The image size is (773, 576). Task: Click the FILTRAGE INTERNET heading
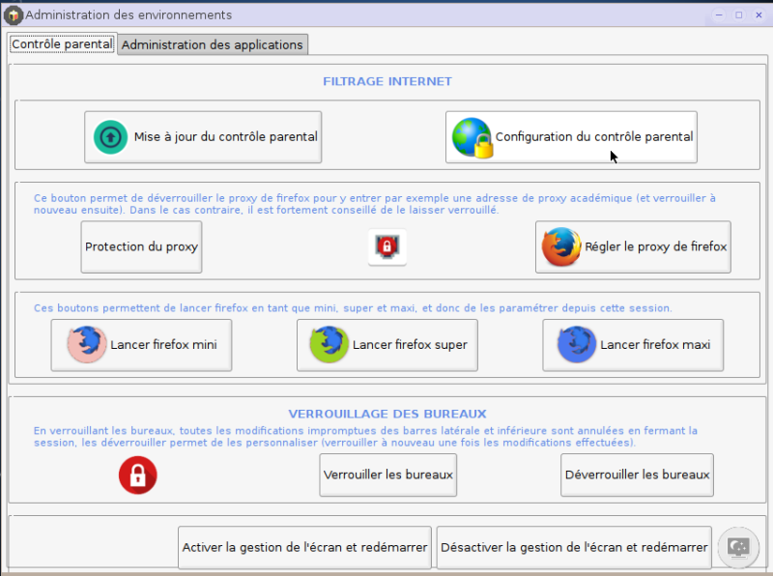(x=387, y=81)
